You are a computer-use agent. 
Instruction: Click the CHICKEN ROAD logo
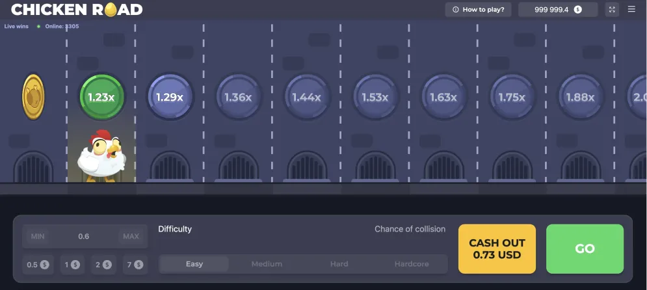[77, 10]
